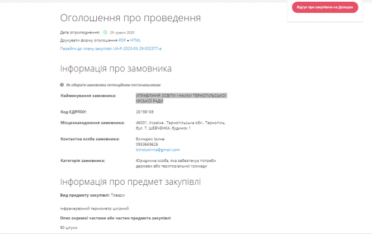The height and width of the screenshot is (234, 372).
Task: Click the blindukirina@gmail.com email link
Action: (x=157, y=150)
